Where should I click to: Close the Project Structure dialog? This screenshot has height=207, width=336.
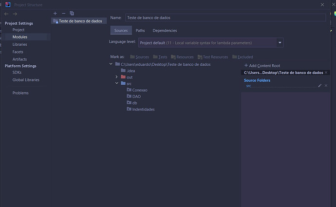[x=322, y=4]
